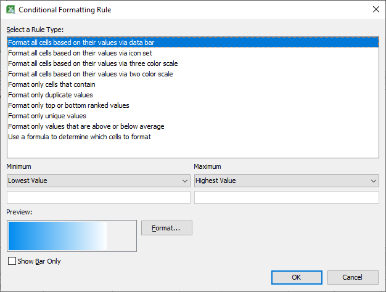
Task: Pick Format only duplicate values
Action: (51, 95)
